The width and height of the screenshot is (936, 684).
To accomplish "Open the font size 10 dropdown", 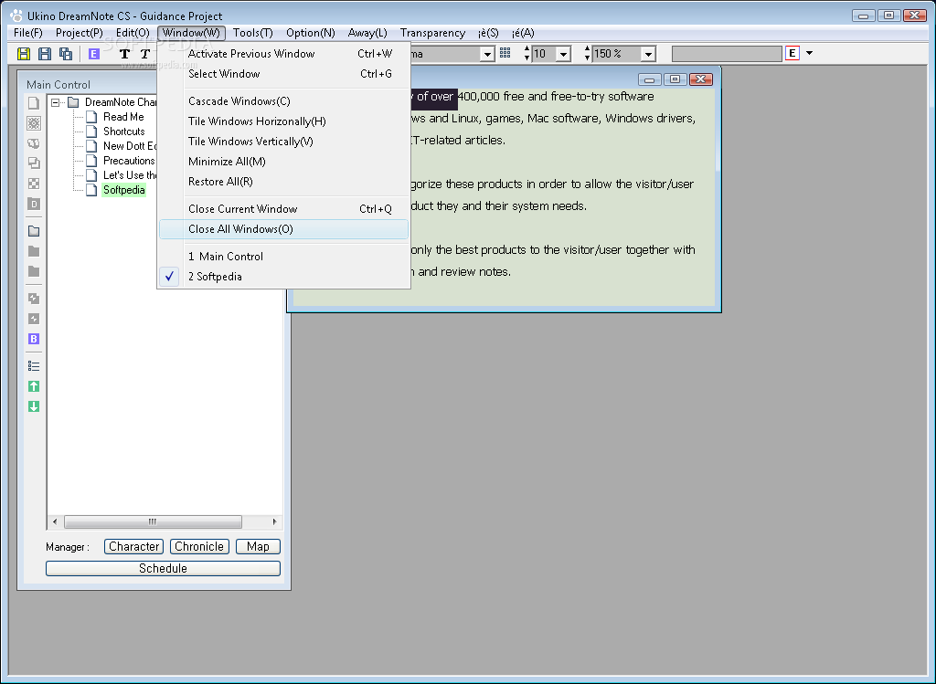I will 563,54.
